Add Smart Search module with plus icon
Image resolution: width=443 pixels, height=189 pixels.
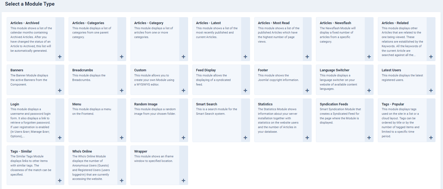pos(245,138)
